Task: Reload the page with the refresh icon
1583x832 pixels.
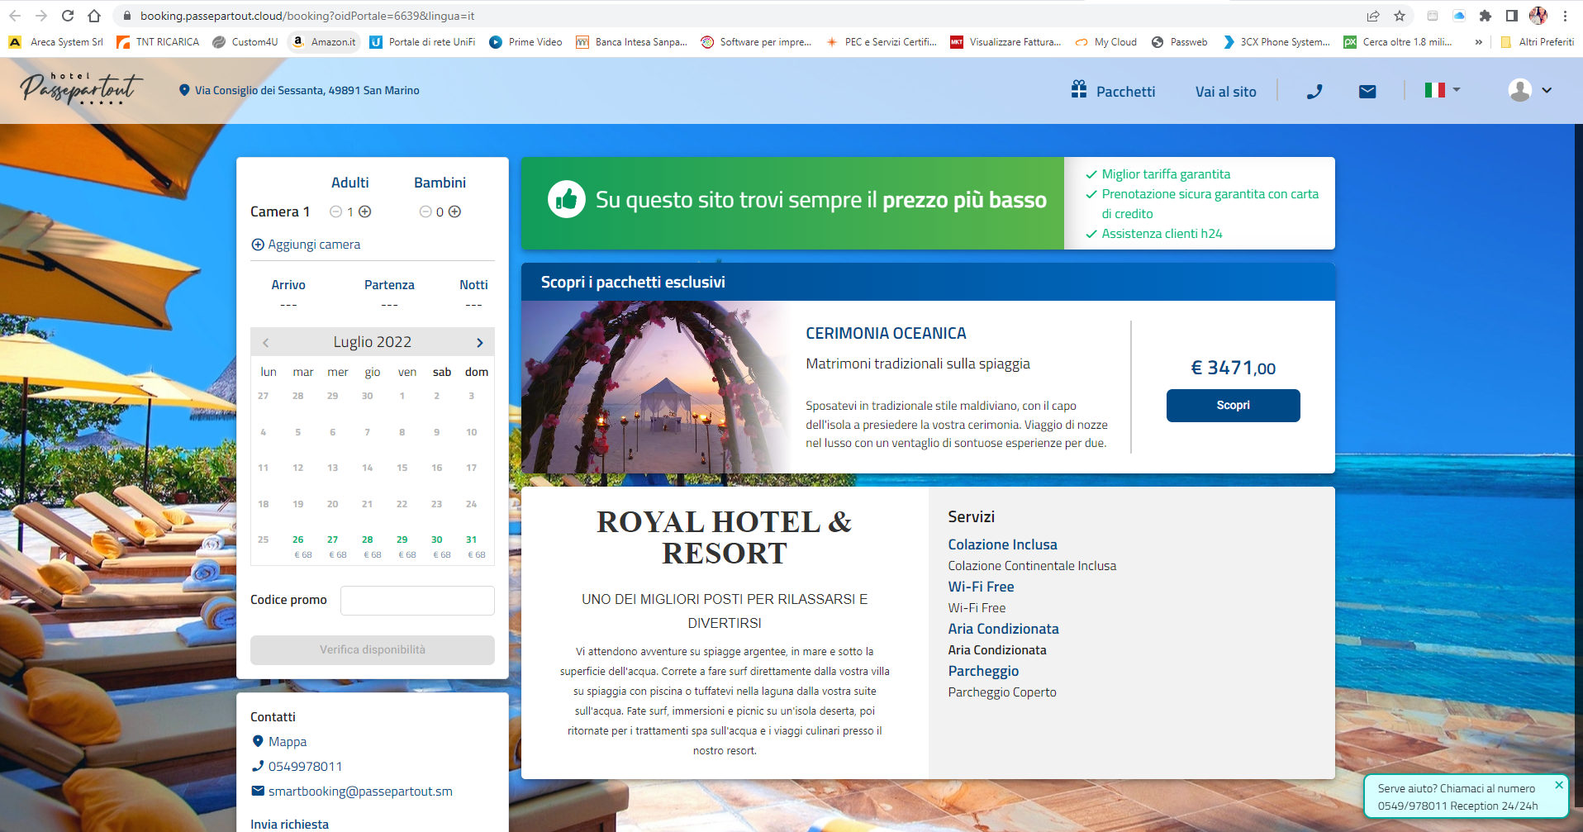Action: pyautogui.click(x=68, y=16)
